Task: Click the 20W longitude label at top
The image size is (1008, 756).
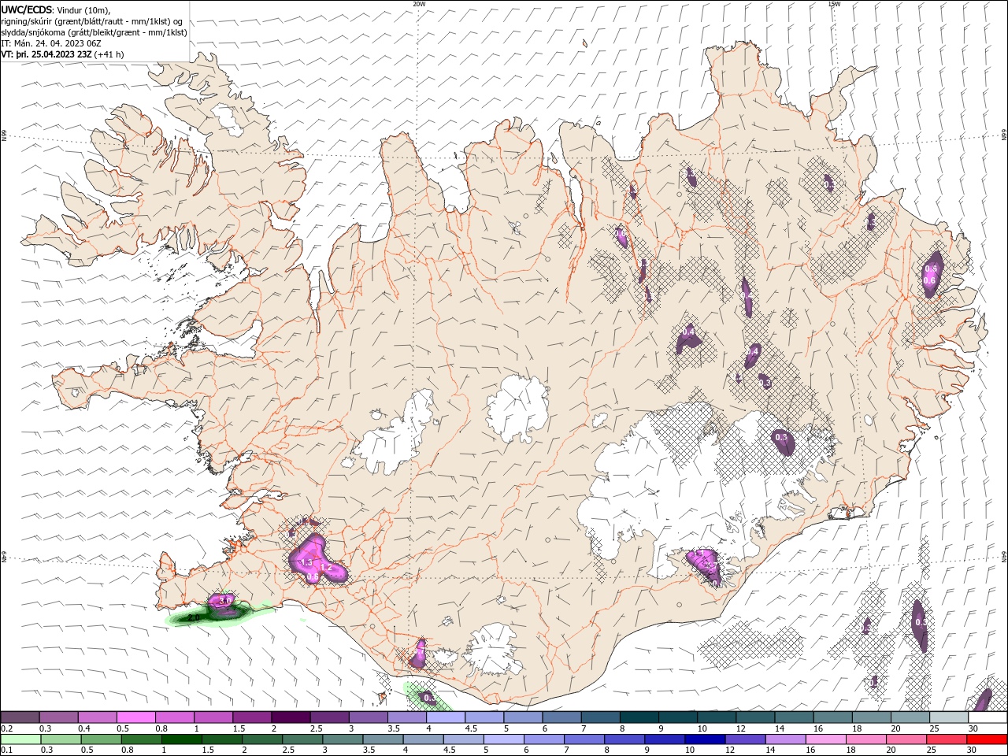Action: pos(419,4)
